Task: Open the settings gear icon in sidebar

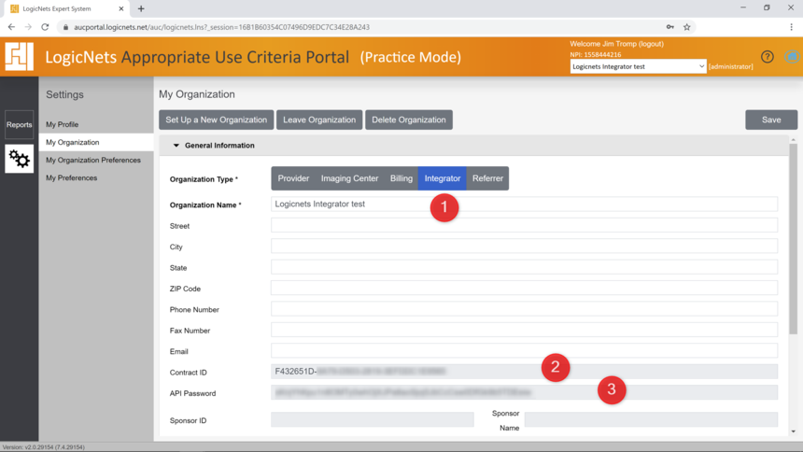Action: coord(19,159)
